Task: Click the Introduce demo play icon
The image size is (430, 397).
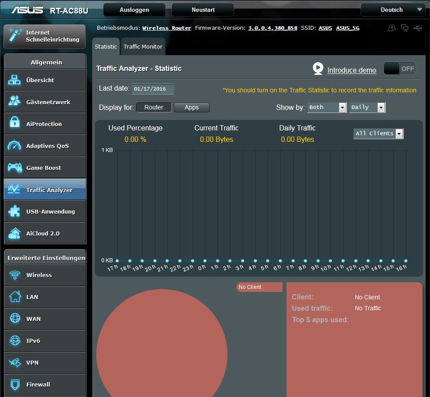Action: tap(318, 68)
